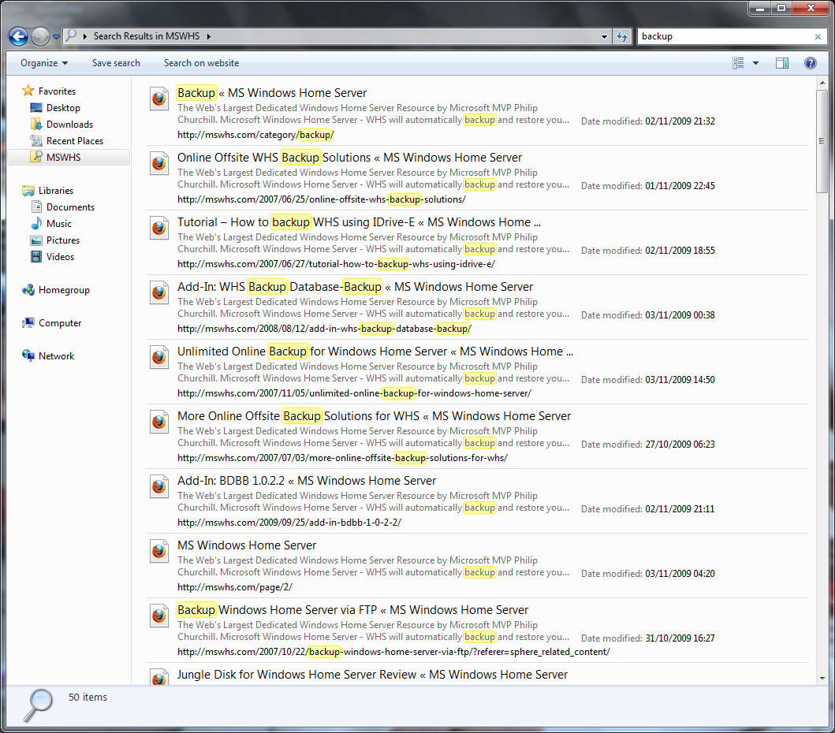Click Search on website button

[x=201, y=63]
